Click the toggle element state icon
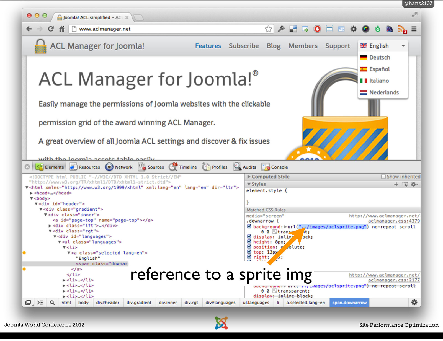 (x=405, y=184)
